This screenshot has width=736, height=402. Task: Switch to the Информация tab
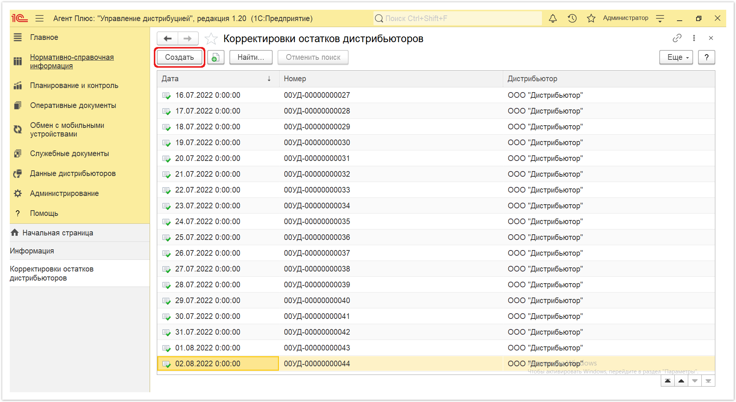point(80,251)
